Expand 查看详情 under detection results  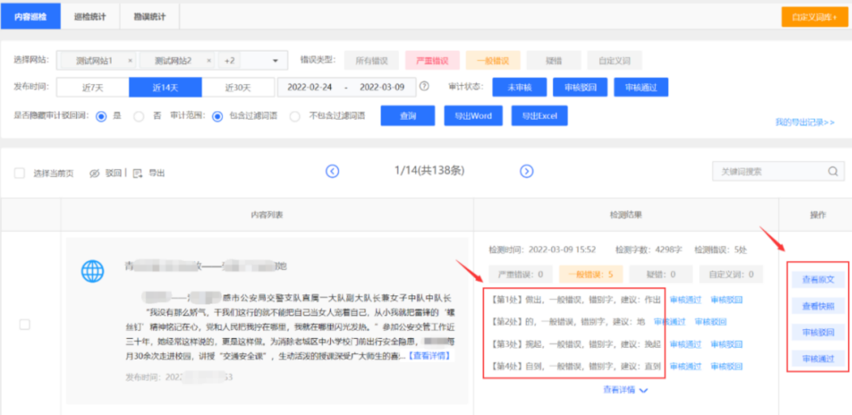point(625,390)
